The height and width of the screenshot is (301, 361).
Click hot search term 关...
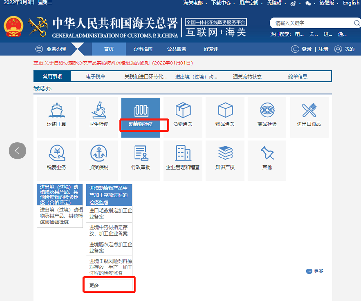pos(314,34)
